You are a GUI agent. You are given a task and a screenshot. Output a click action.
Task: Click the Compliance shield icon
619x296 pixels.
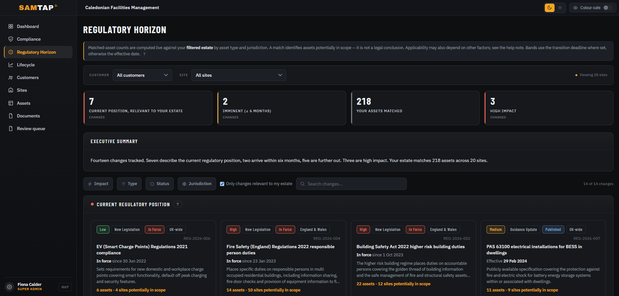click(11, 39)
